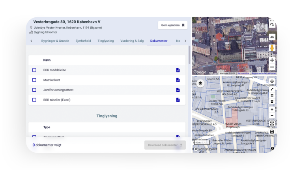Image resolution: width=303 pixels, height=170 pixels.
Task: Delete map drawings with trash icon
Action: (272, 102)
